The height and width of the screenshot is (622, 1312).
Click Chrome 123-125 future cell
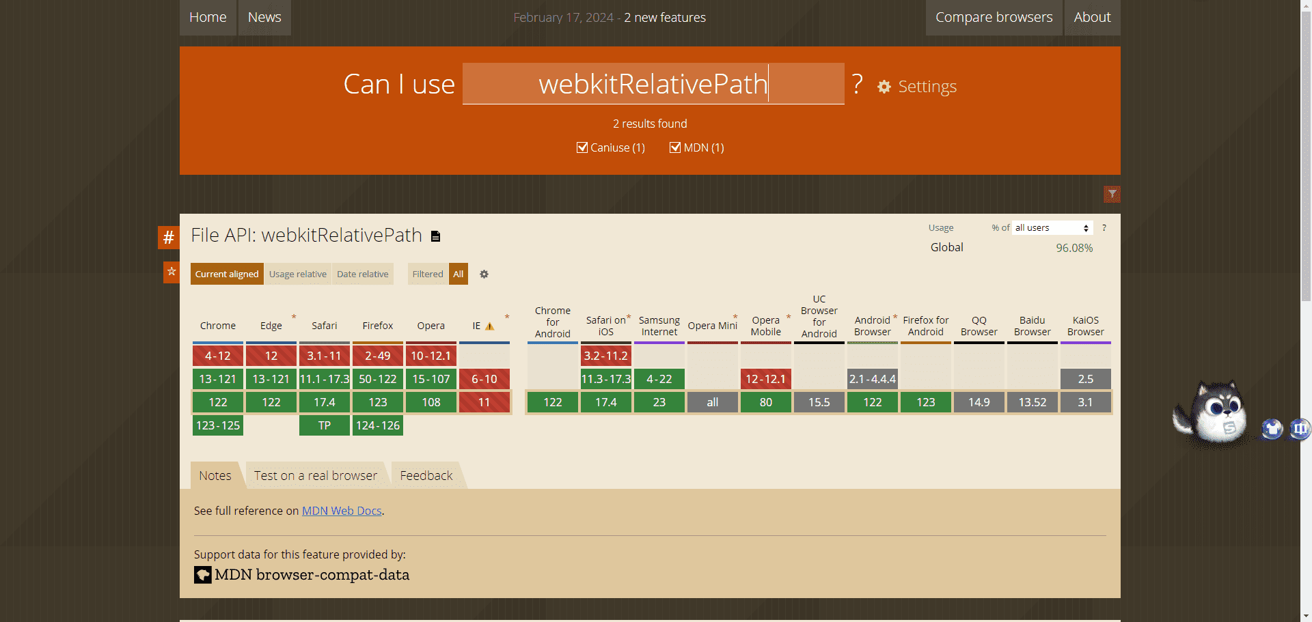(x=218, y=425)
